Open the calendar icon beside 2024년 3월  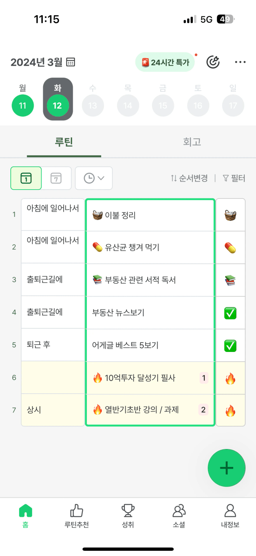coord(71,62)
